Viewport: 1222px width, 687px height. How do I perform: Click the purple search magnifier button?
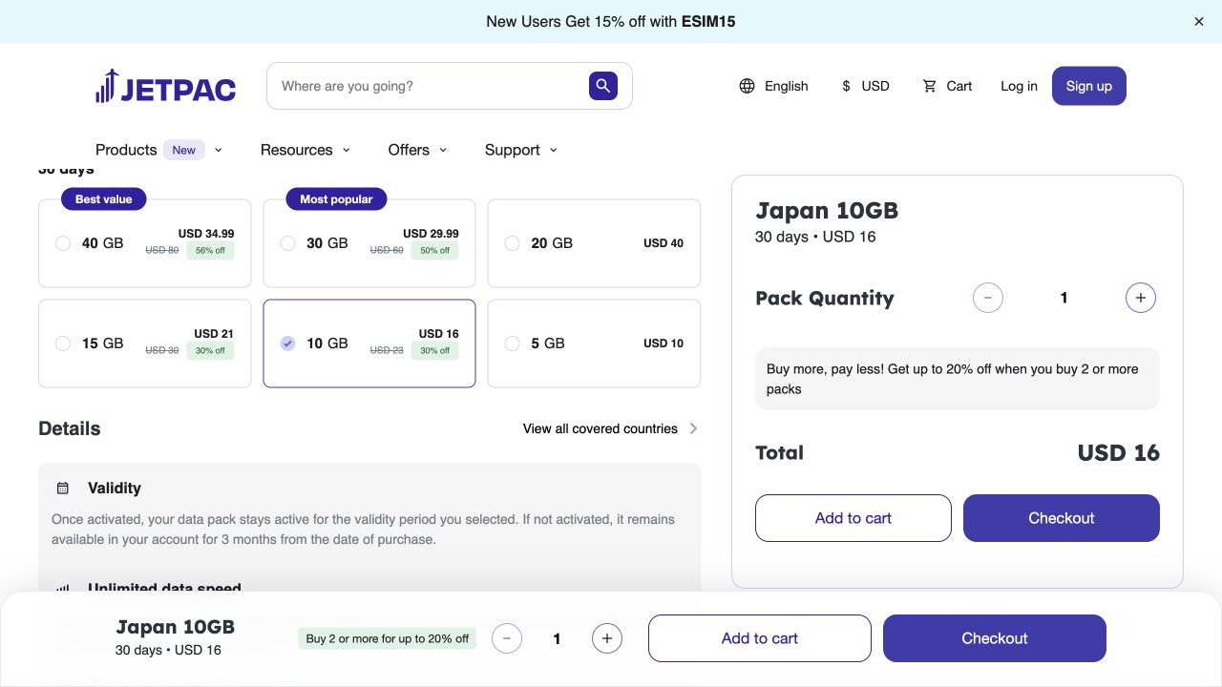click(x=602, y=86)
